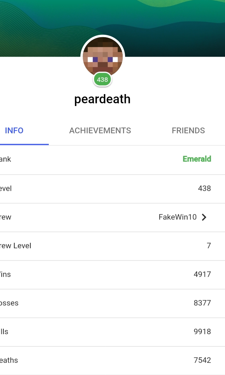The height and width of the screenshot is (375, 225).
Task: Click the Crew row label
Action: point(5,217)
